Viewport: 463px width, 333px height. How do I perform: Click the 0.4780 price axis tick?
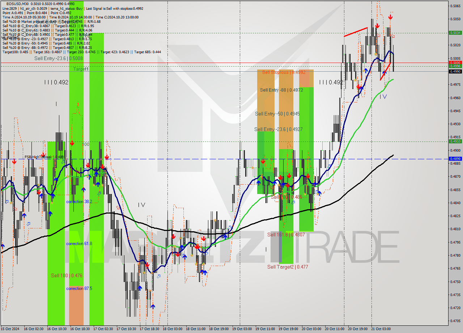click(x=455, y=255)
